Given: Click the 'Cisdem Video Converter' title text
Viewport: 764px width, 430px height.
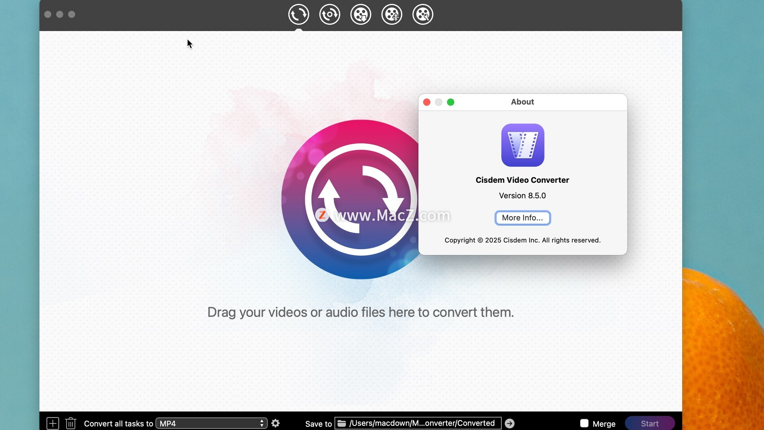Looking at the screenshot, I should [x=522, y=180].
